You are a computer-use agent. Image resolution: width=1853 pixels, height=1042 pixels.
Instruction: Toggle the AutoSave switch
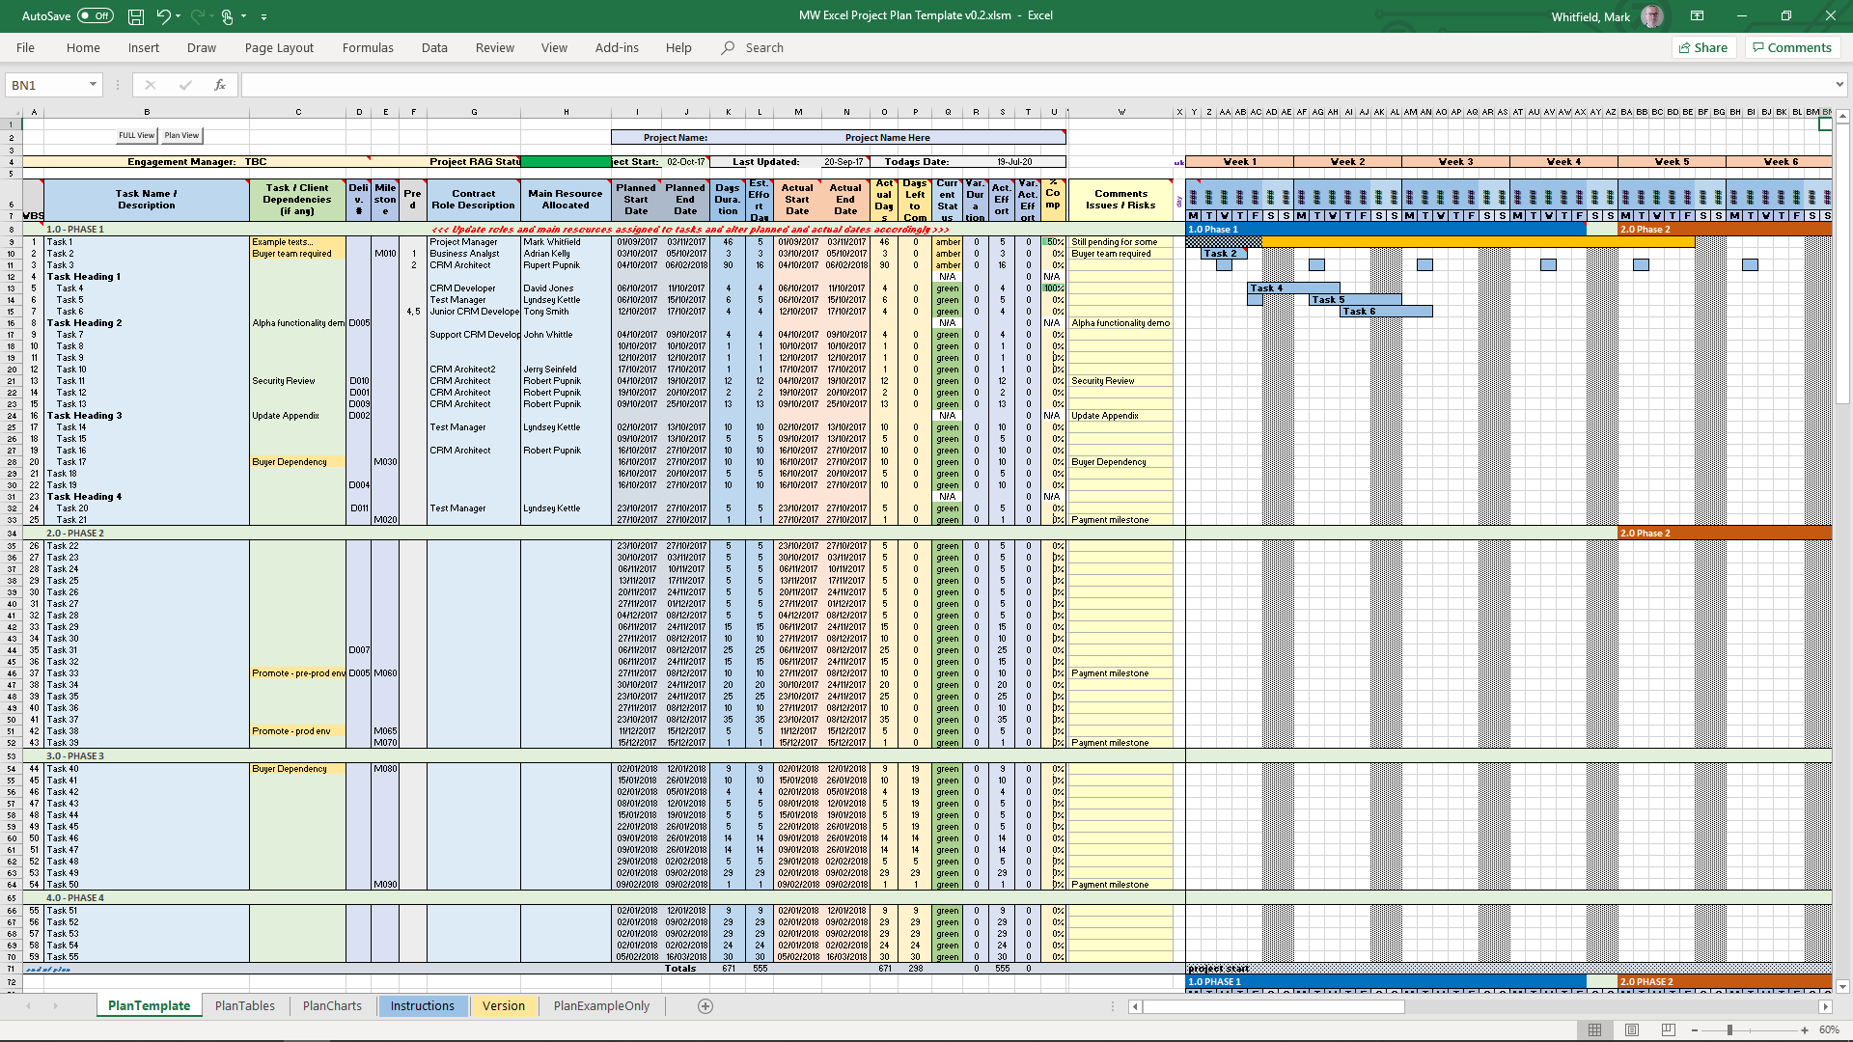95,16
